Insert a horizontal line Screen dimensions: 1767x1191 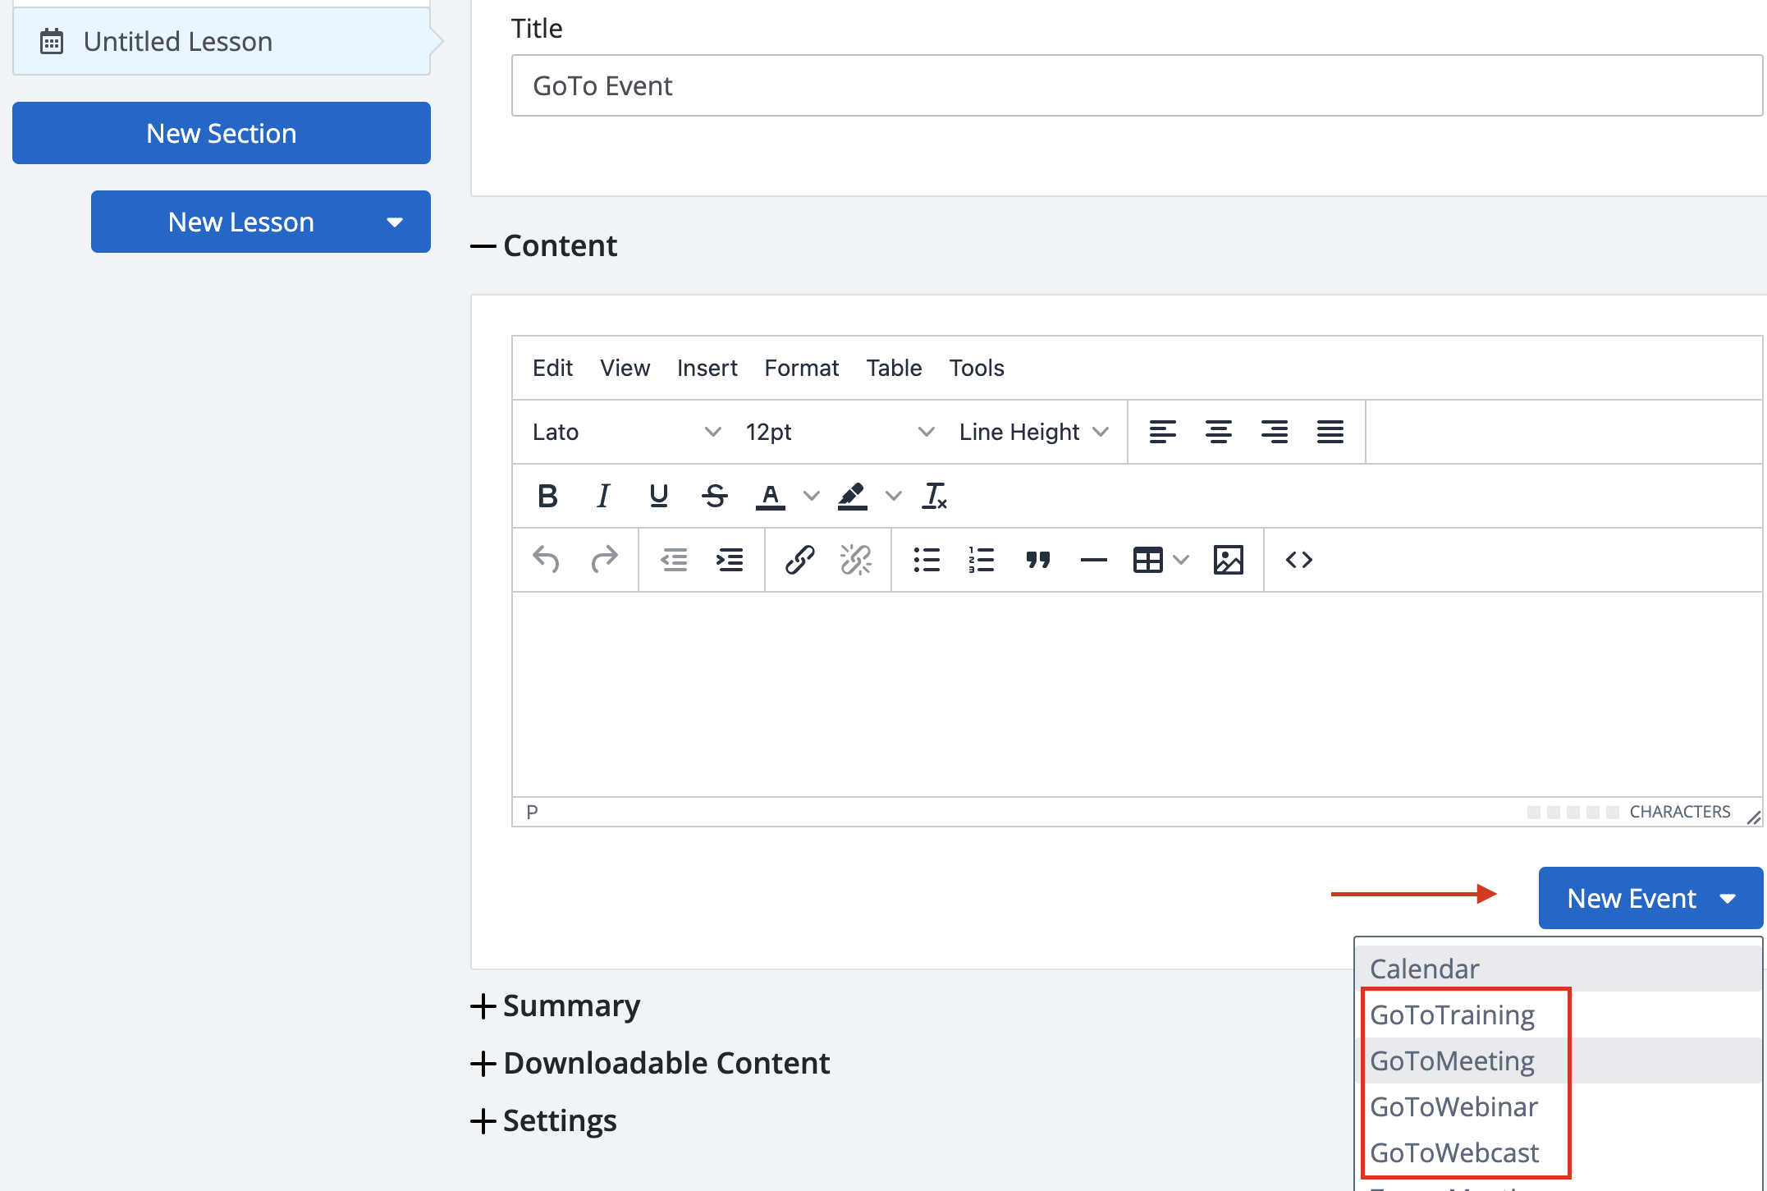click(x=1094, y=560)
